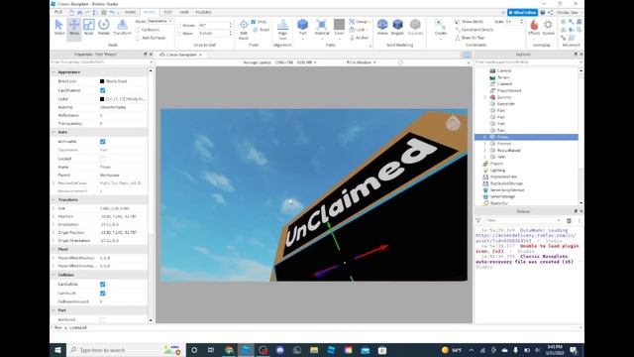Enable the Collisions checkbox
Screen dimensions: 634x357
coord(138,30)
